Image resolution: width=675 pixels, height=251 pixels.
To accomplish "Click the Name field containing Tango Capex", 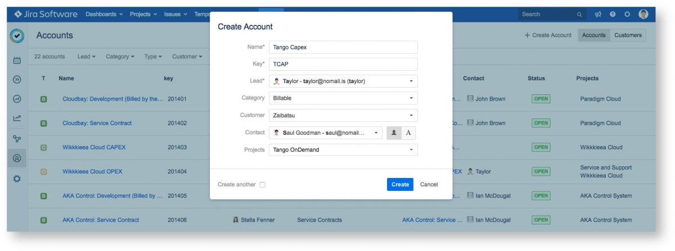I will (x=343, y=47).
